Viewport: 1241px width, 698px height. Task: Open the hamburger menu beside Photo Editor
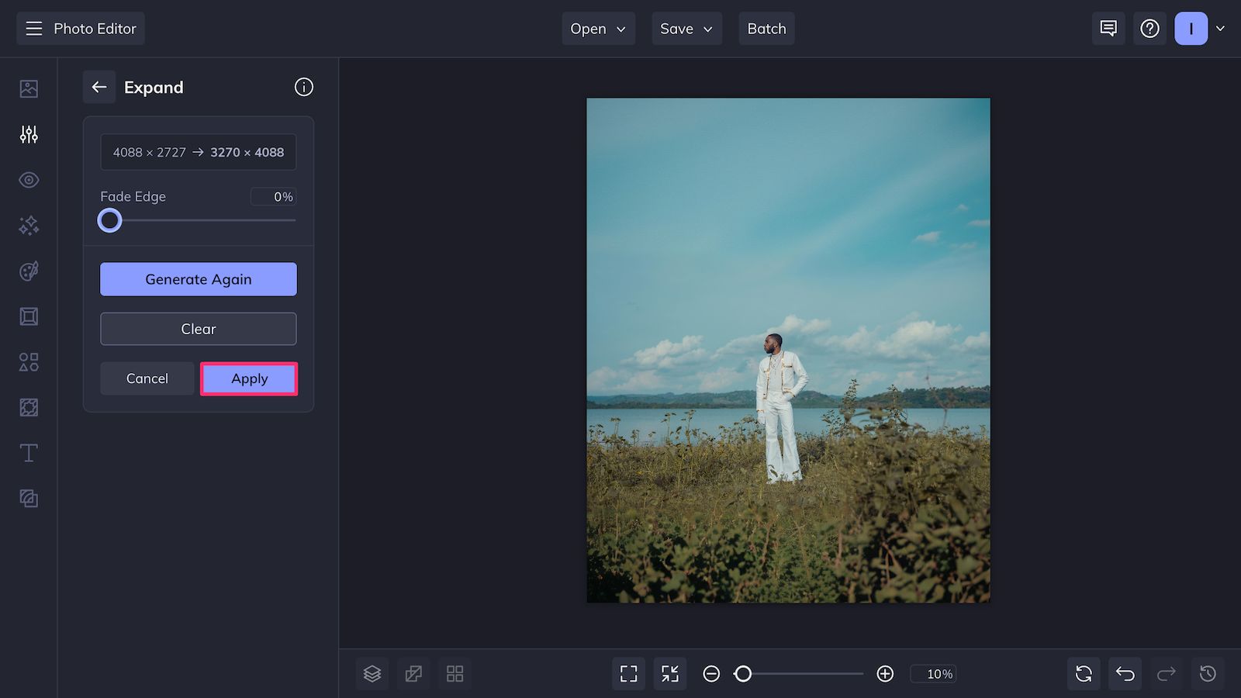(33, 28)
